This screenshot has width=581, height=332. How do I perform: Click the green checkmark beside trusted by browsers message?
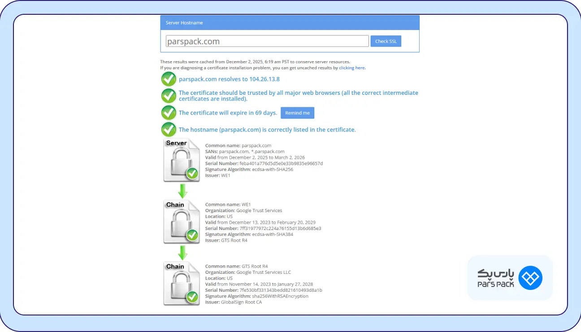click(169, 96)
